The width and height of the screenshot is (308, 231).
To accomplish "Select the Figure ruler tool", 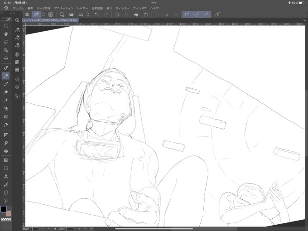I will click(x=6, y=135).
